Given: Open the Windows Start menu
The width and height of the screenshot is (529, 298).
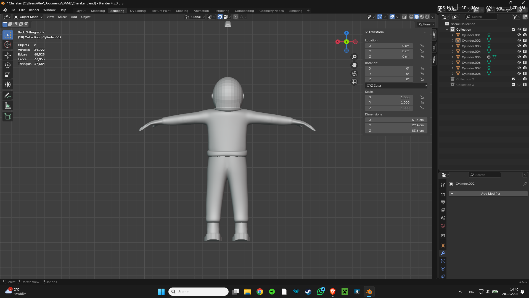Looking at the screenshot, I should coord(161,292).
